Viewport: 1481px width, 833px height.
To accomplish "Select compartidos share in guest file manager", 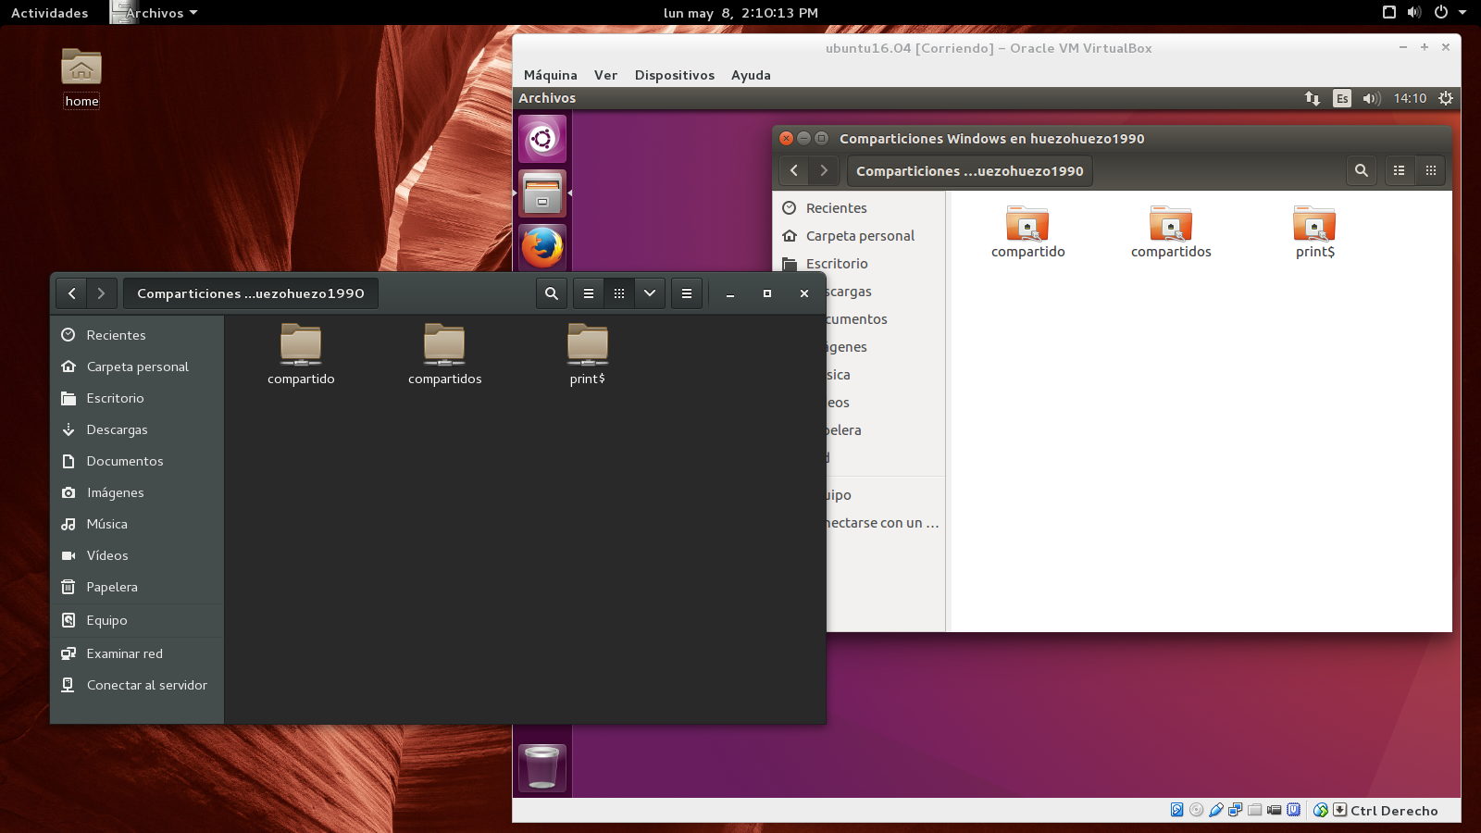I will coord(1171,232).
